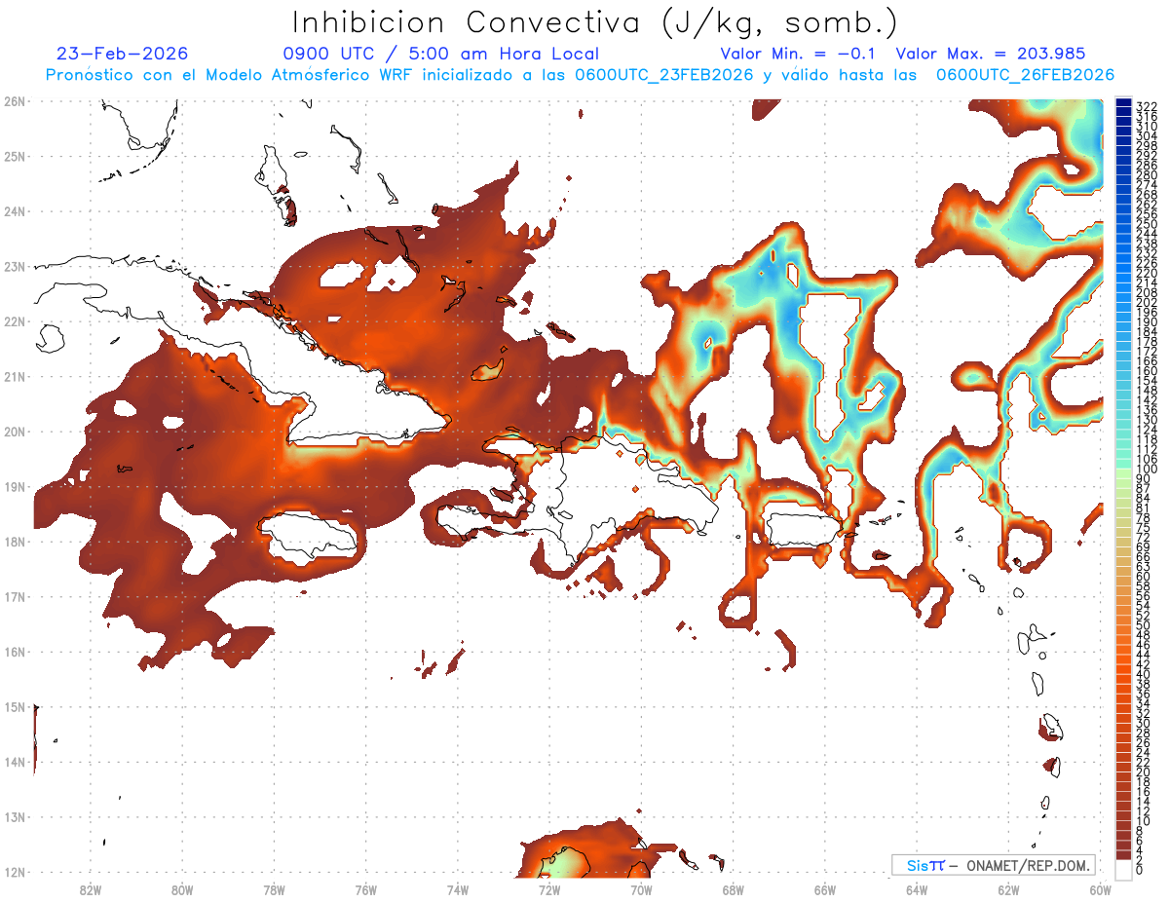Click the 66W longitude label
This screenshot has height=903, width=1169.
tap(825, 889)
